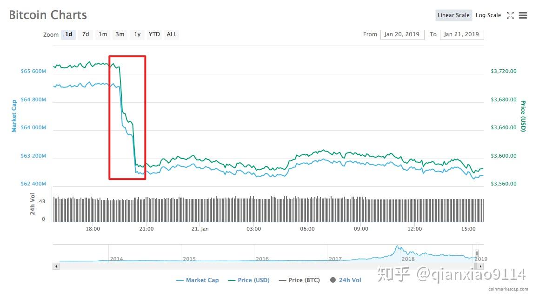539x298 pixels.
Task: Click the $3,680.00 price axis label
Action: [x=503, y=99]
